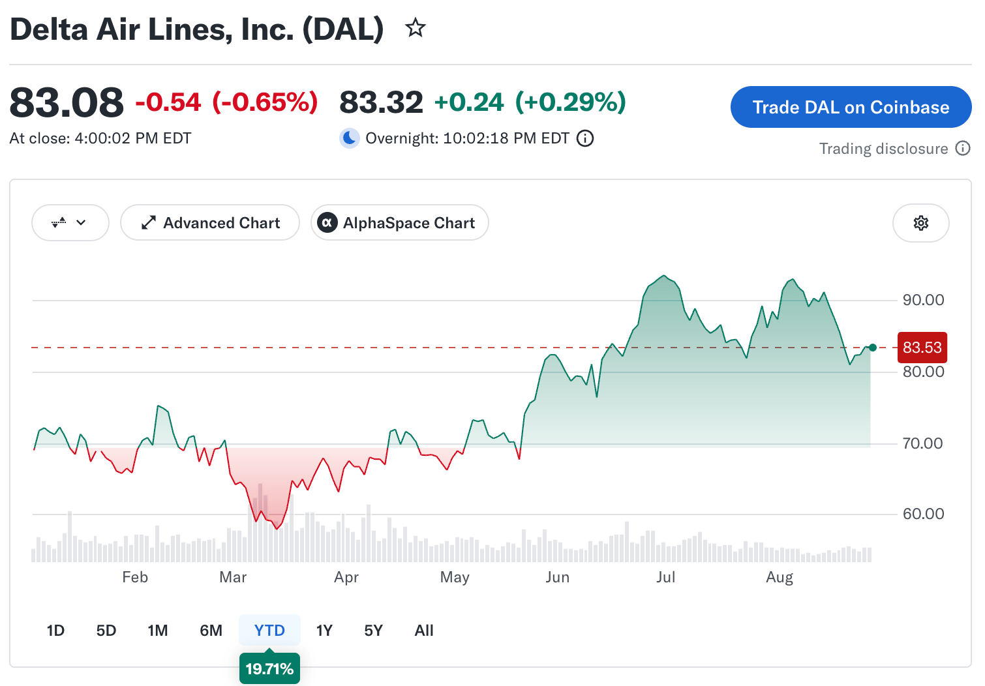Click the Delta Air Lines, Inc. (DAL) heading
This screenshot has width=985, height=686.
pos(197,29)
